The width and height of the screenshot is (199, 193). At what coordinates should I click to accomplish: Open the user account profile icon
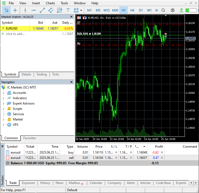pos(173,10)
